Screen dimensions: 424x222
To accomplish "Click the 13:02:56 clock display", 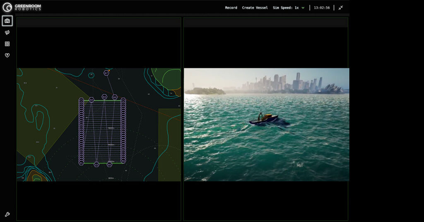I will (x=322, y=8).
